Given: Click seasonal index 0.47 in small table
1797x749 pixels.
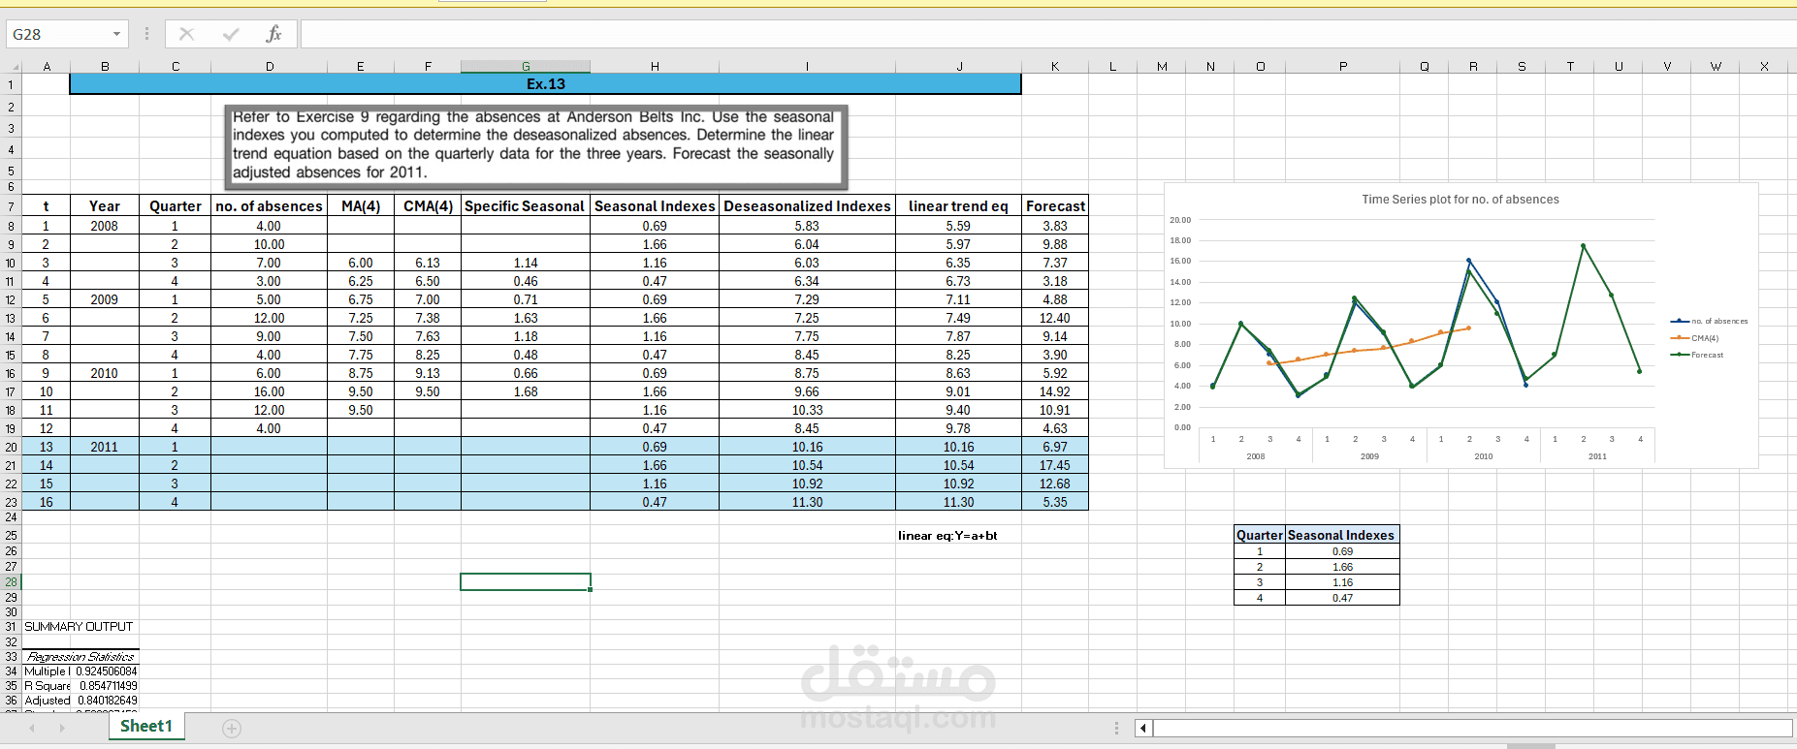Looking at the screenshot, I should (1342, 598).
